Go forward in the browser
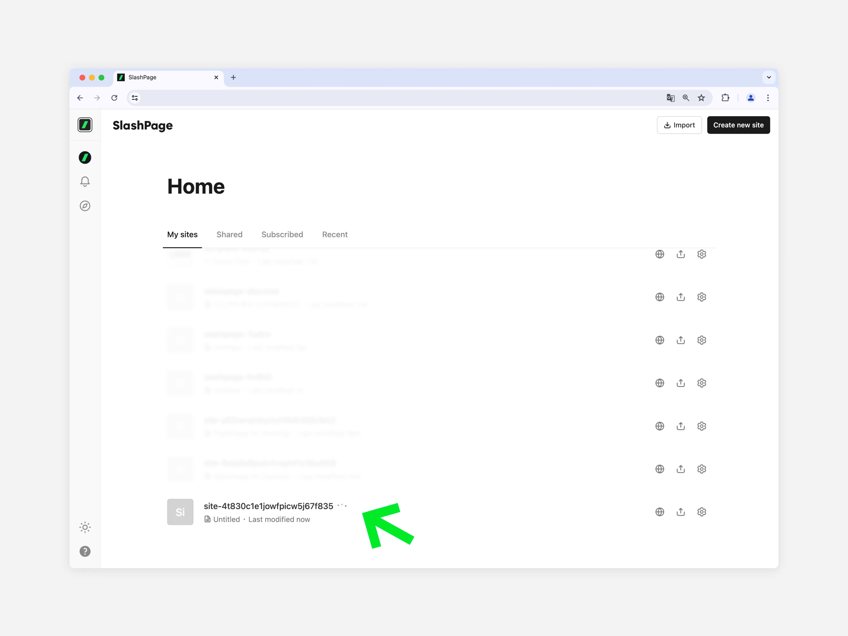Image resolution: width=848 pixels, height=636 pixels. click(97, 98)
